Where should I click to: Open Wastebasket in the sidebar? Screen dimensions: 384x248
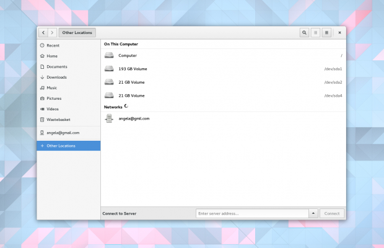click(69, 120)
